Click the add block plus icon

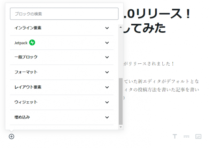coord(11,137)
